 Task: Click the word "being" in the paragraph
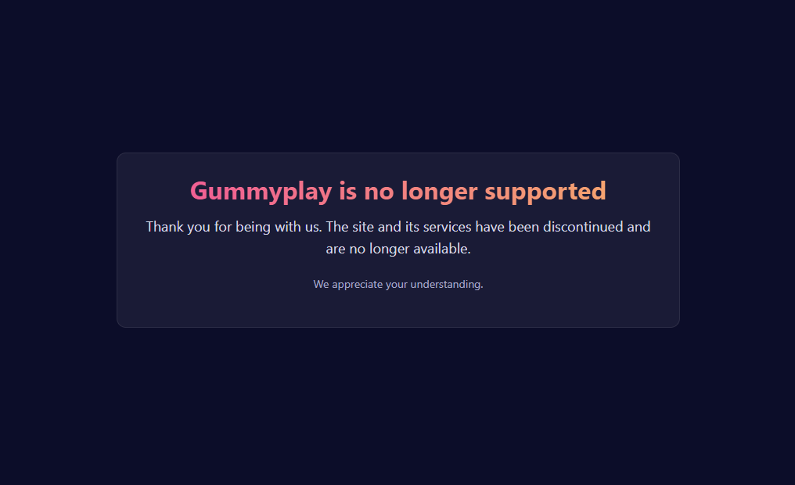[253, 228]
